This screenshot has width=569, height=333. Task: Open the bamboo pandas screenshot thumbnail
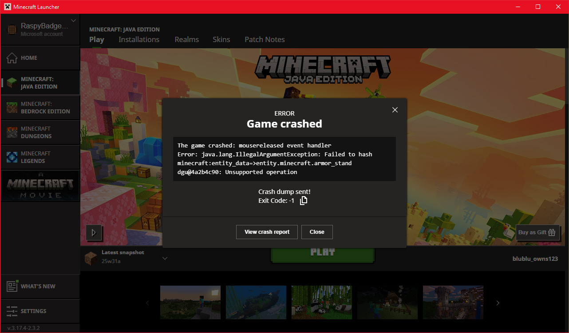coord(321,302)
